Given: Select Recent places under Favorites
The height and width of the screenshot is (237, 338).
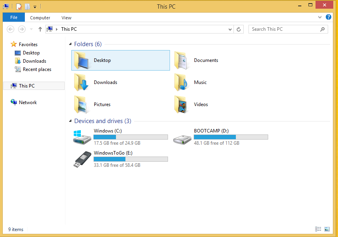Looking at the screenshot, I should click(37, 69).
